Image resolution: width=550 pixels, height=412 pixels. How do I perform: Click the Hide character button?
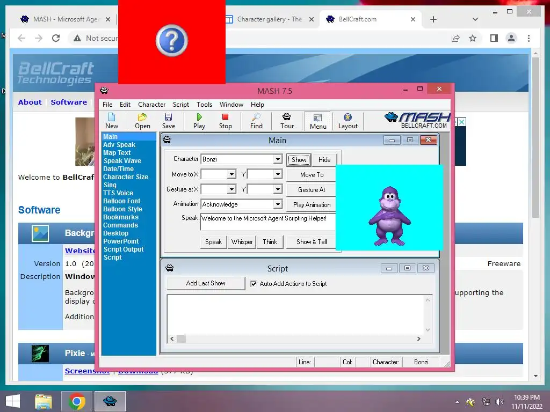click(x=324, y=160)
